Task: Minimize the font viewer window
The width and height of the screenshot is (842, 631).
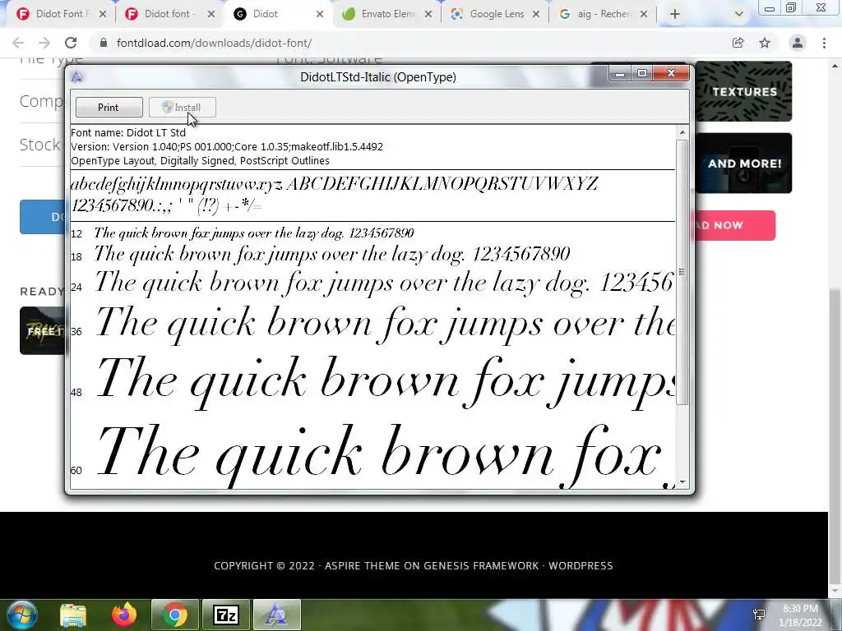Action: tap(620, 73)
